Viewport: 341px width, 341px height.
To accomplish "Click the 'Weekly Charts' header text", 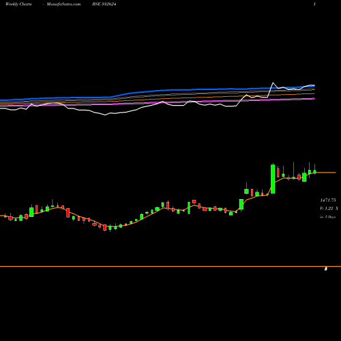I will tap(18, 4).
